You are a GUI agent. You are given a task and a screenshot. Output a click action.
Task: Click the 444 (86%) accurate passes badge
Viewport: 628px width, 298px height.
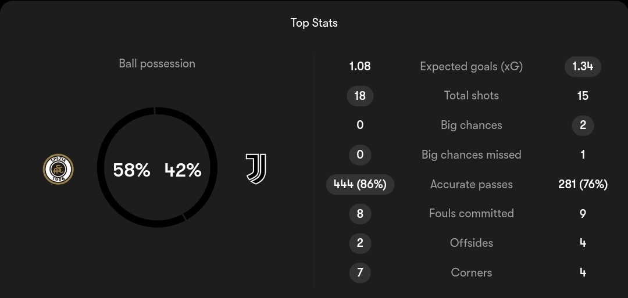pos(360,184)
